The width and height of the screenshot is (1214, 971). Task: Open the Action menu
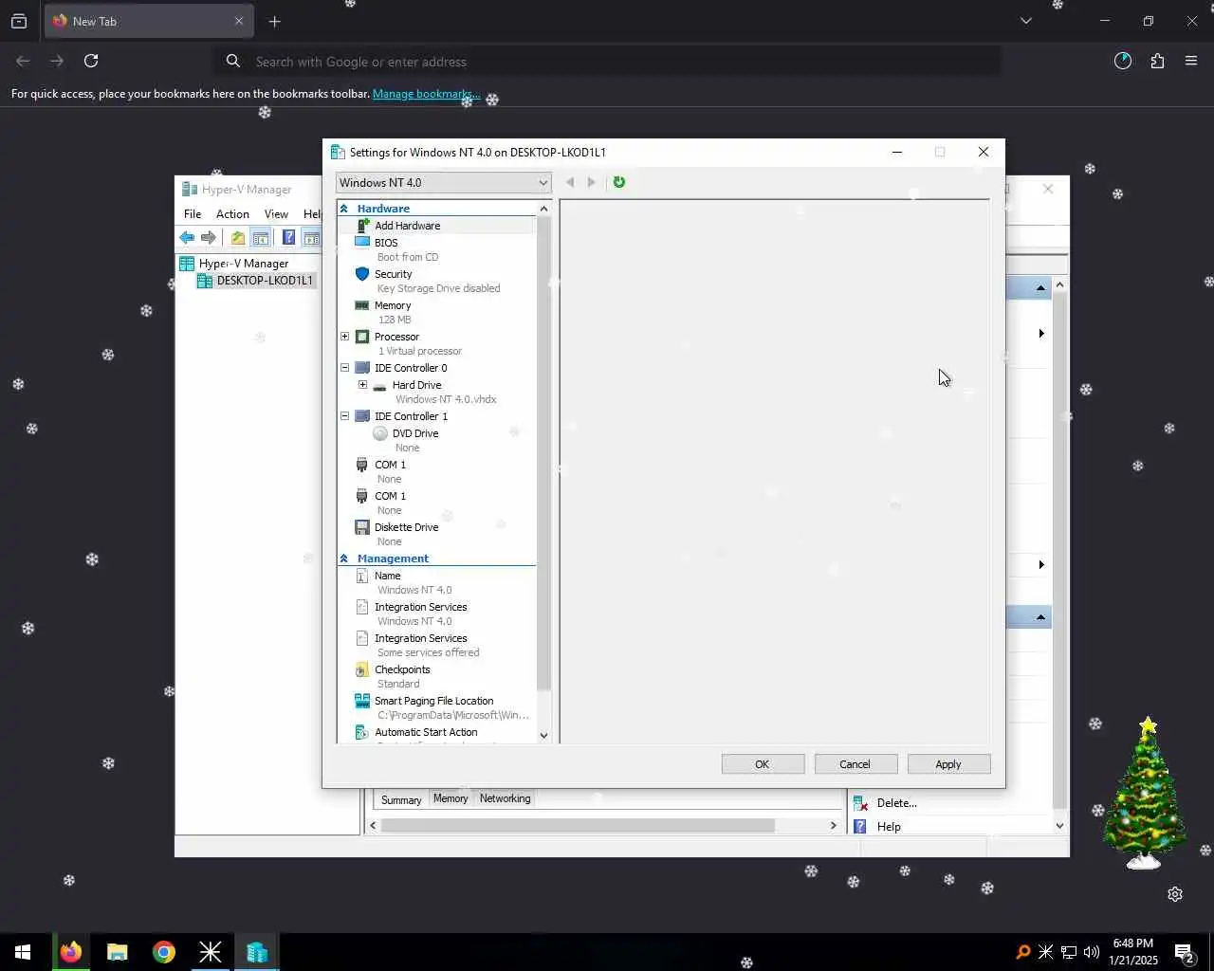coord(232,214)
